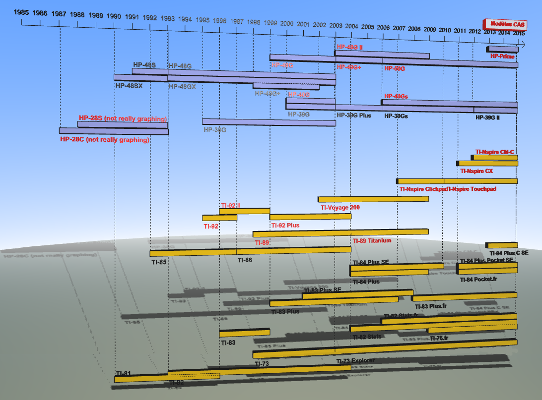Click the red "HP-28S (not really graphing)" label
542x400 pixels.
coord(123,118)
